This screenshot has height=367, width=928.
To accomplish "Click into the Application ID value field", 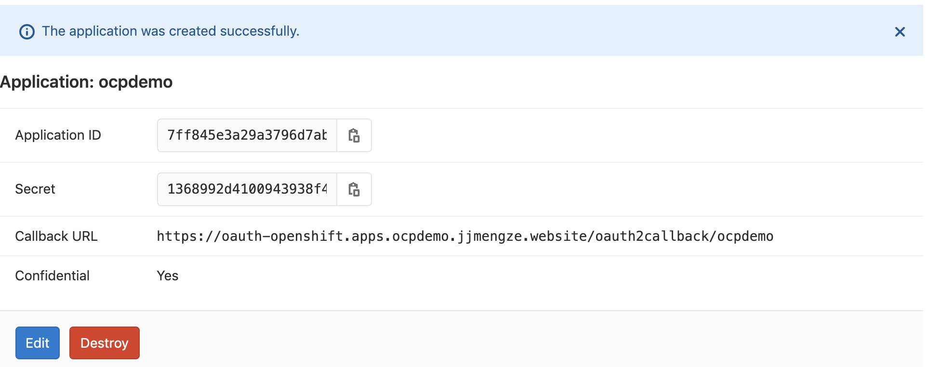I will pyautogui.click(x=247, y=135).
